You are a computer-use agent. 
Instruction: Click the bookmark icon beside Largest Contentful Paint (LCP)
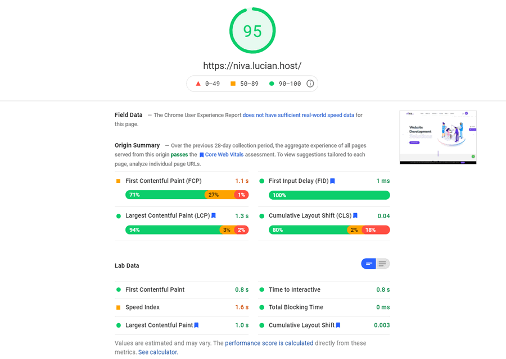(213, 215)
